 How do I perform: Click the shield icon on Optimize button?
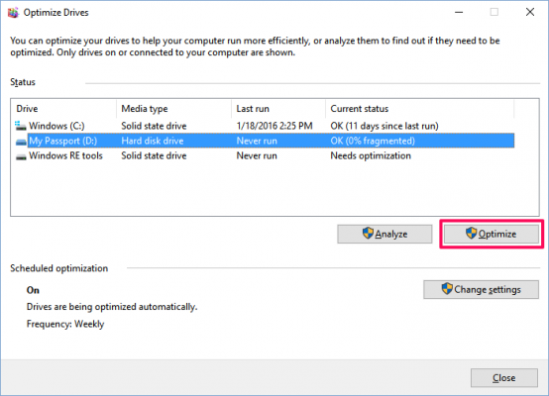tap(472, 233)
